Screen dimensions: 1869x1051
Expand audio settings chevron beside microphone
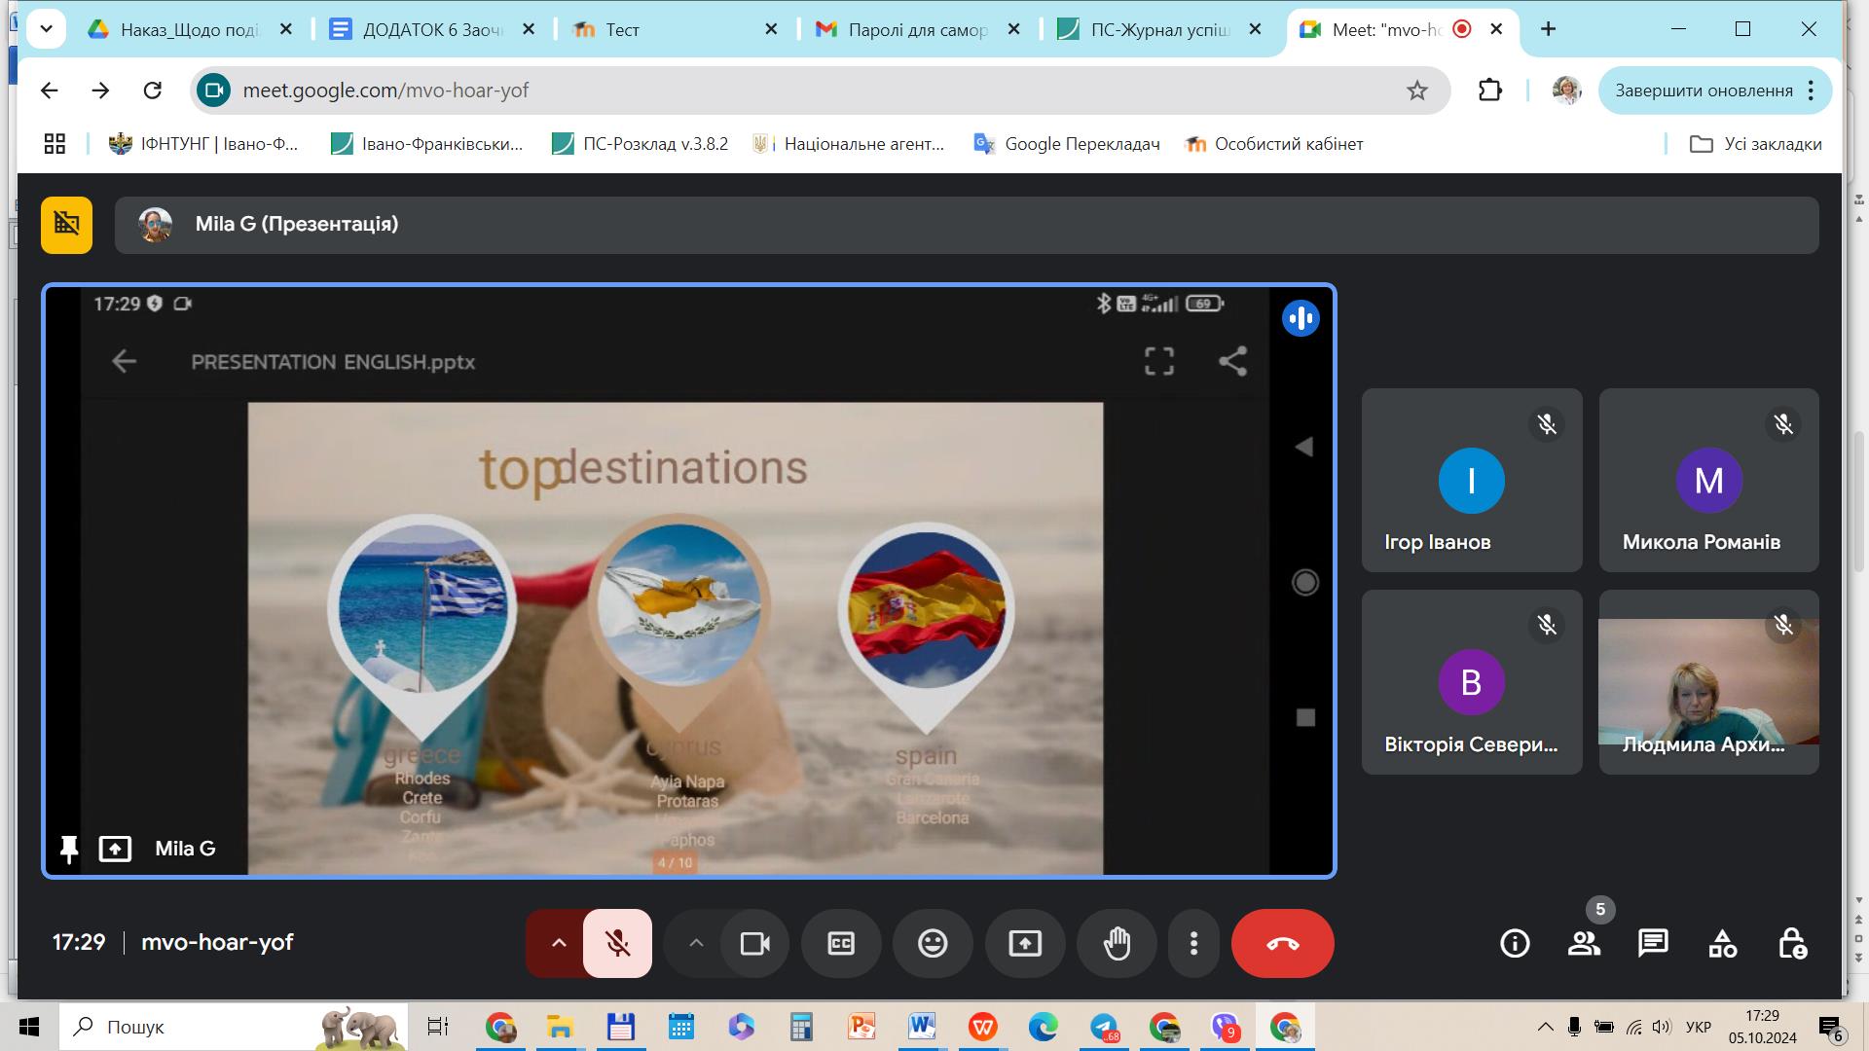(559, 943)
